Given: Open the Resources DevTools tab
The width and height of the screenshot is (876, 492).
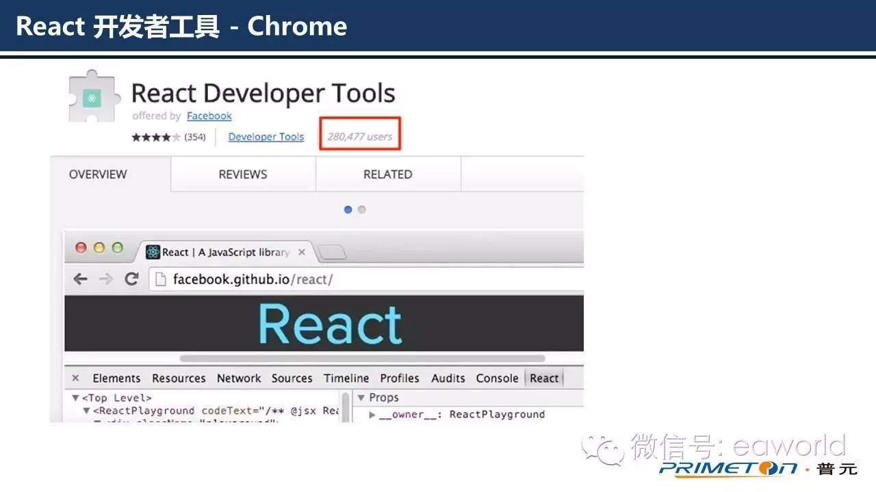Looking at the screenshot, I should click(179, 378).
